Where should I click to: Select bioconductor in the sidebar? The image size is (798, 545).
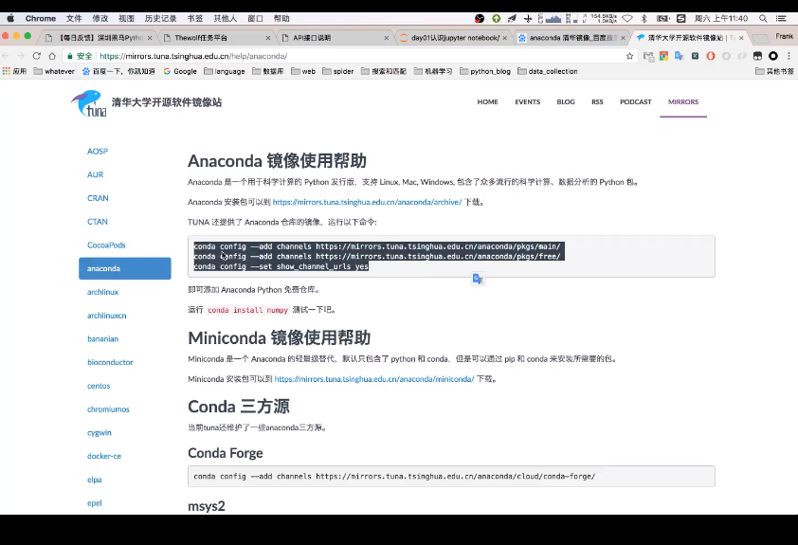click(110, 362)
